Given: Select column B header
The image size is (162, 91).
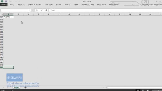Looking at the screenshot, I should (18, 14).
